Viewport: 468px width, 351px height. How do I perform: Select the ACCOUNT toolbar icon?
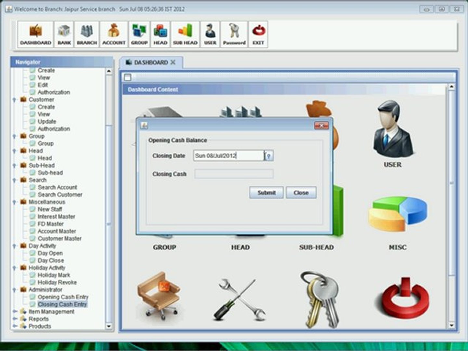coord(114,34)
